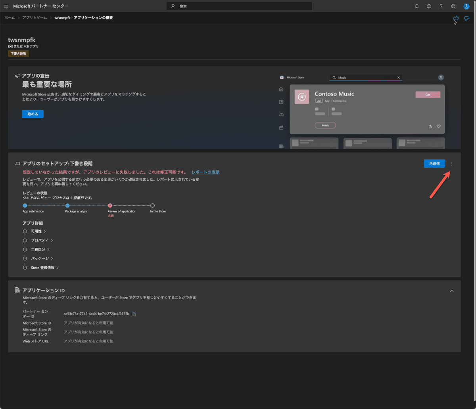This screenshot has width=476, height=409.
Task: Expand the パッケージ section
Action: tap(42, 258)
